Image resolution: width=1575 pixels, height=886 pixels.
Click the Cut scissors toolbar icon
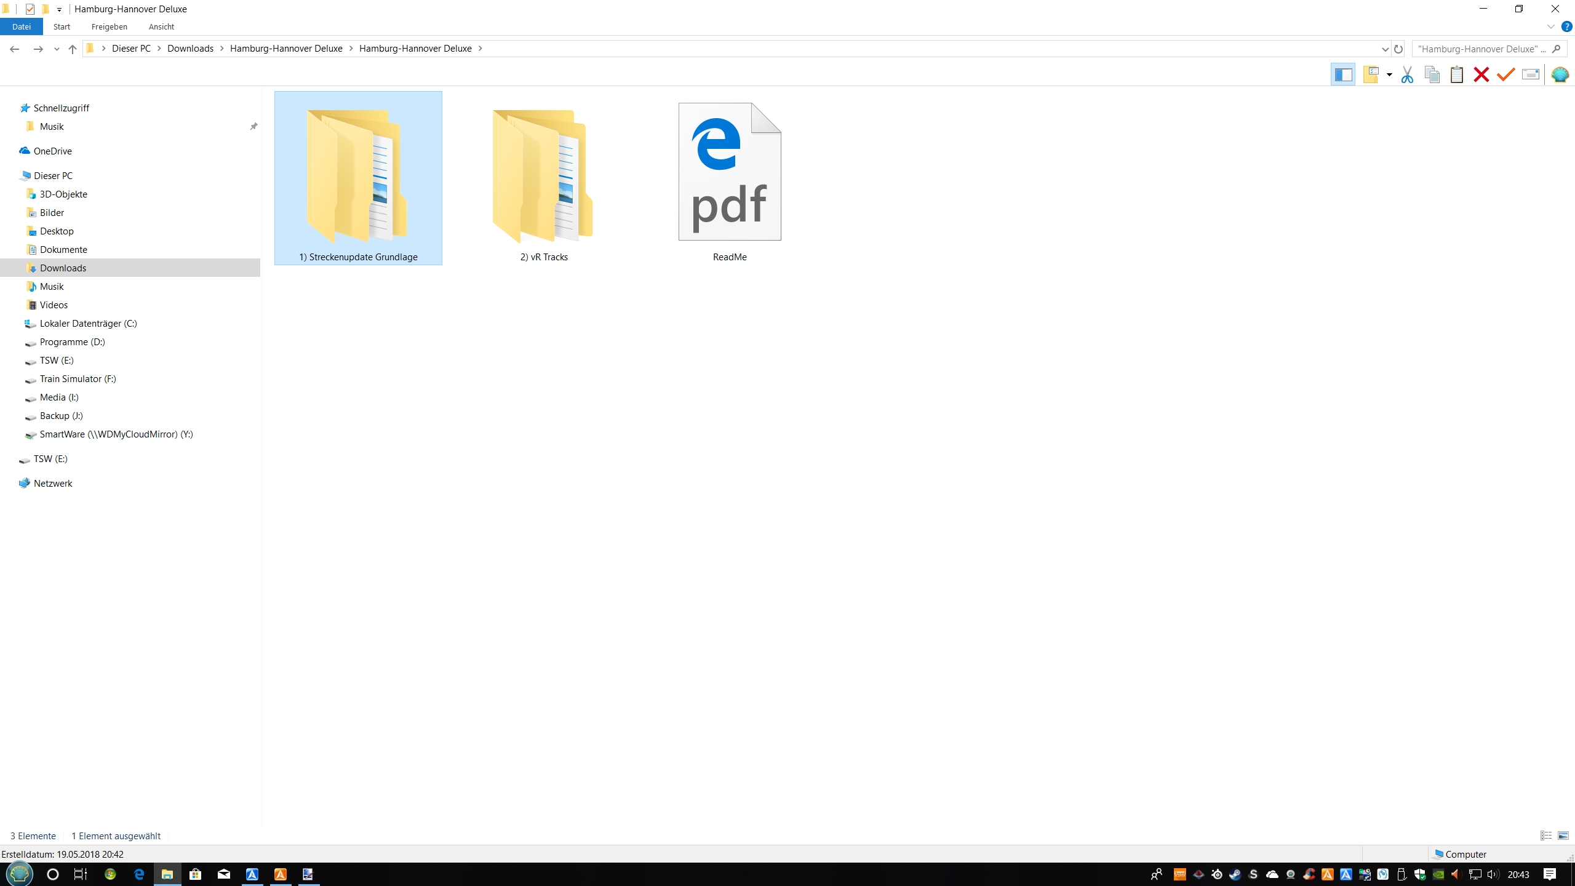[1407, 75]
